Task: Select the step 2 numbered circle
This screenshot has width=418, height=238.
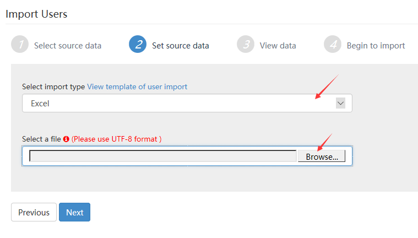Action: tap(138, 44)
